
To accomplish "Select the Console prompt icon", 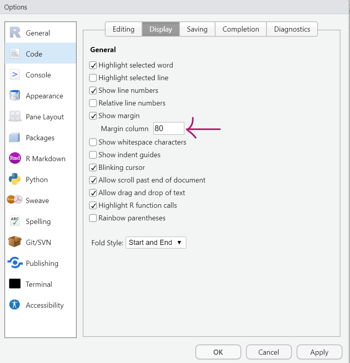I will (15, 75).
